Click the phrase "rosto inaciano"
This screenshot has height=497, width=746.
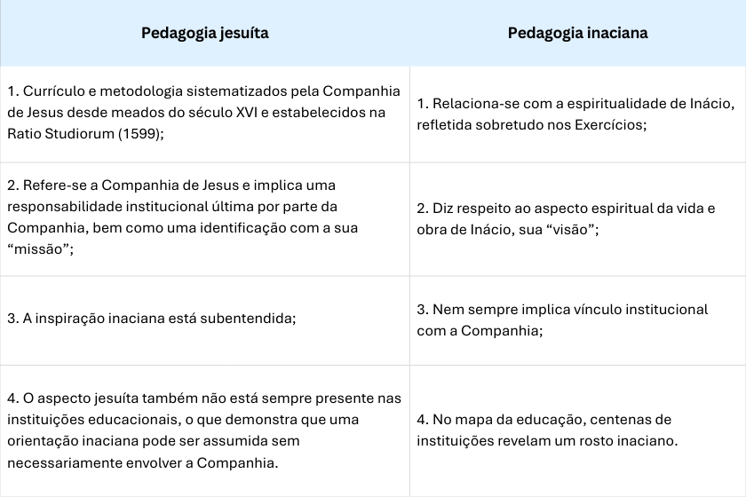633,440
